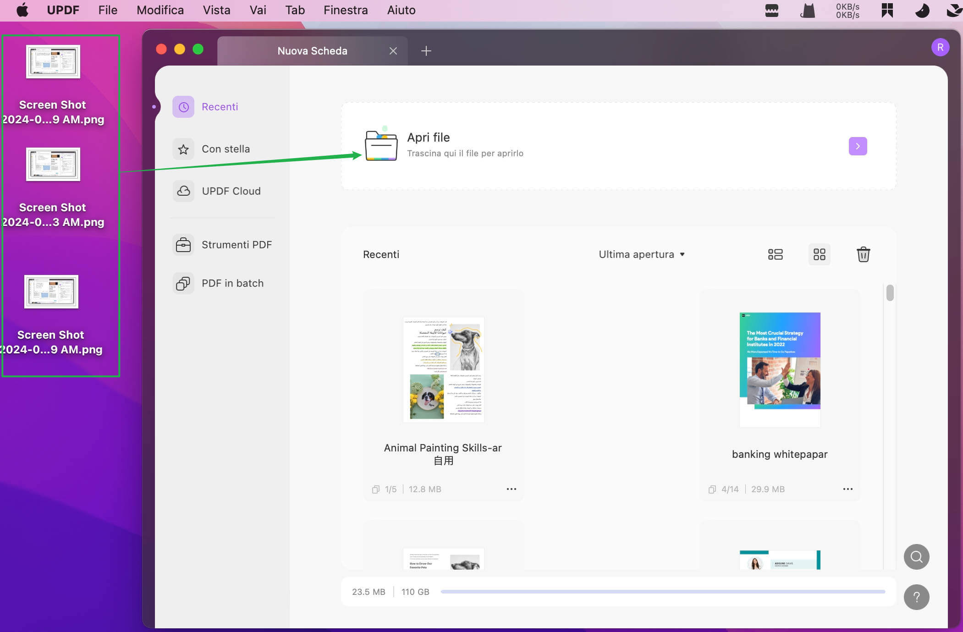Click the PDF in batch label
This screenshot has width=963, height=632.
(x=233, y=283)
